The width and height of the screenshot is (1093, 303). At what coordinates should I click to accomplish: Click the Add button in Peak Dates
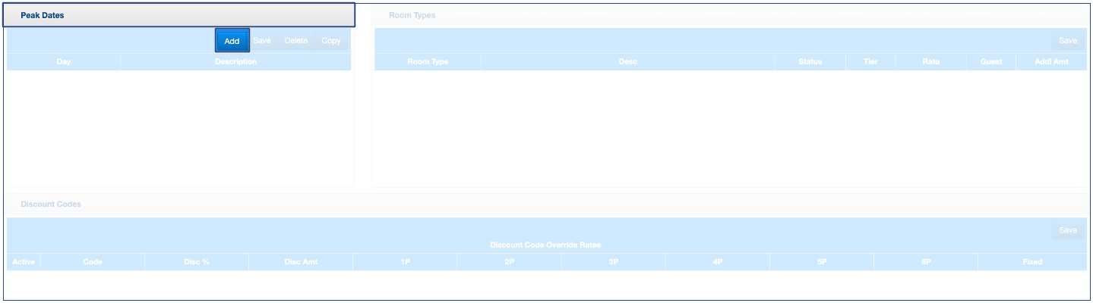click(232, 41)
